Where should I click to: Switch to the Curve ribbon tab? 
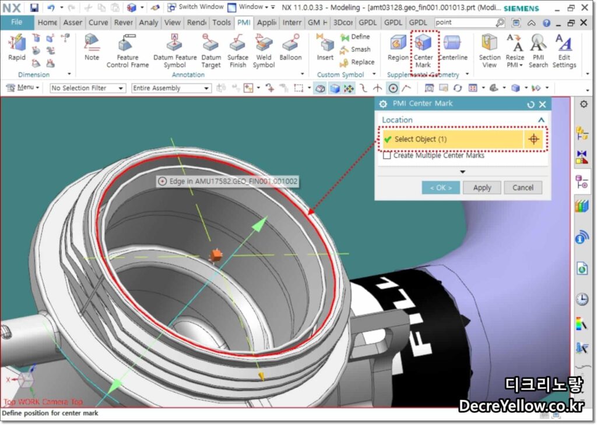pyautogui.click(x=98, y=23)
